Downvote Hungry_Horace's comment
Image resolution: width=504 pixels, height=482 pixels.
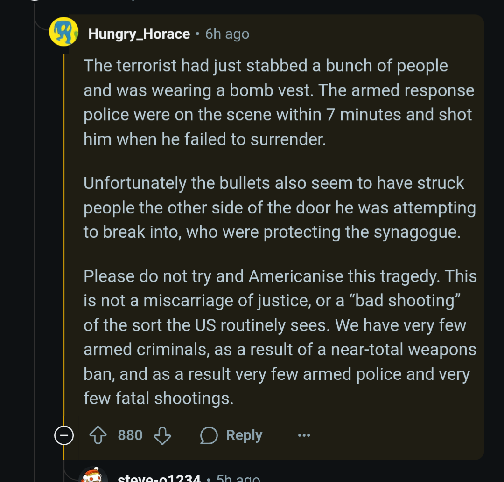[162, 435]
